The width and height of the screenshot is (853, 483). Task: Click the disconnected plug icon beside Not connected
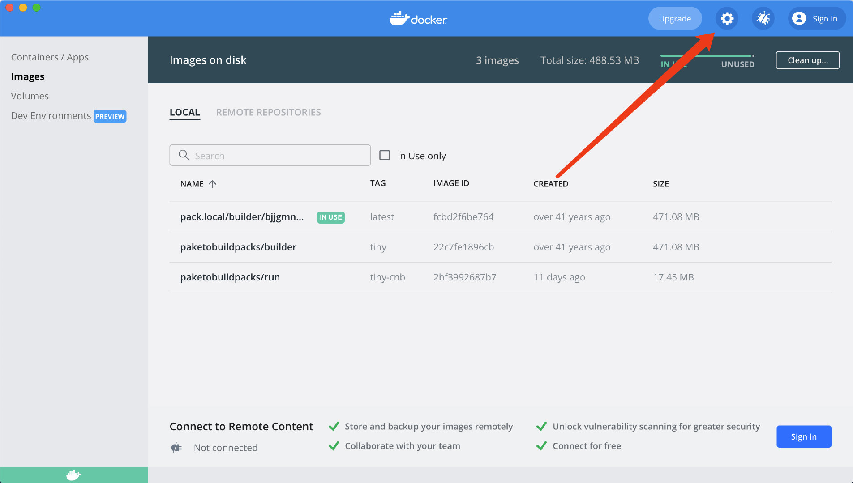click(x=176, y=447)
